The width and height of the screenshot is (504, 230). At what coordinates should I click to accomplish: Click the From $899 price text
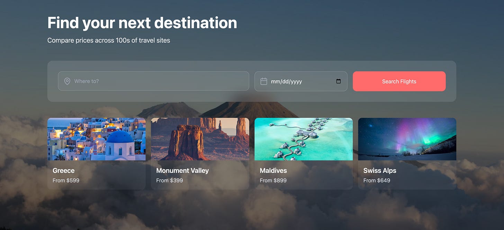click(x=273, y=180)
